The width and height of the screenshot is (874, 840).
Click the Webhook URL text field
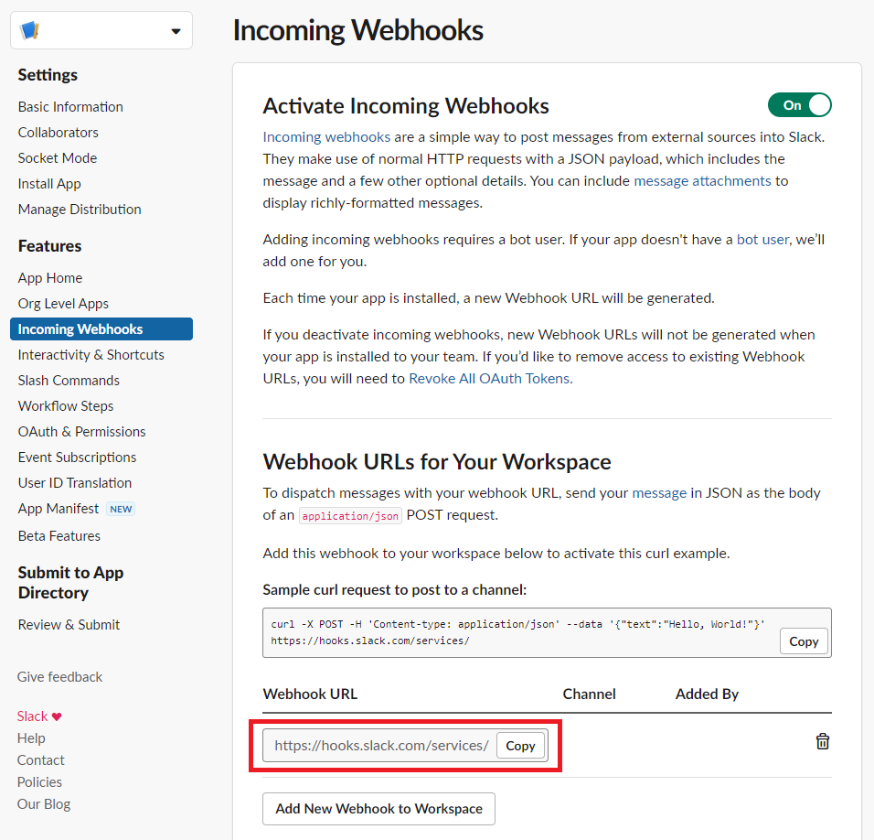pyautogui.click(x=380, y=746)
